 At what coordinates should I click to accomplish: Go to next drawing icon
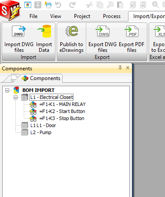tap(143, 5)
